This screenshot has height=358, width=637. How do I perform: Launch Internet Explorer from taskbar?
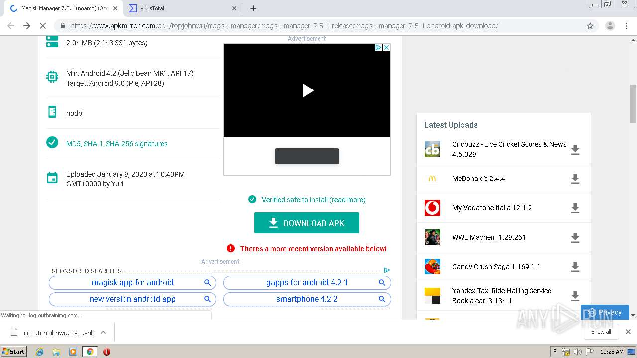pos(39,352)
